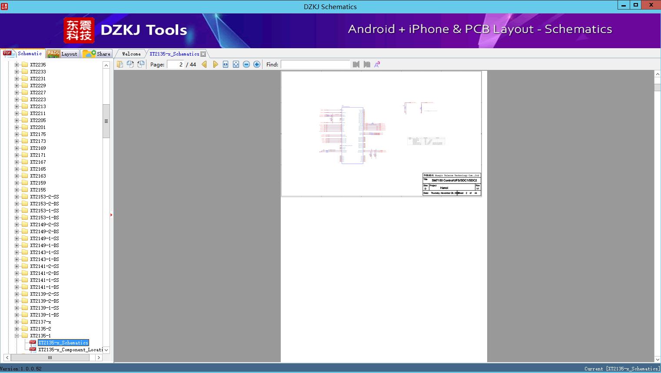Select the XT2233 tree folder
Screen dimensions: 661x373
[x=38, y=72]
